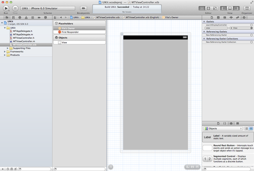Screen dimensions: 254x171
Task: Expand the Frameworks folder
Action: coord(5,52)
